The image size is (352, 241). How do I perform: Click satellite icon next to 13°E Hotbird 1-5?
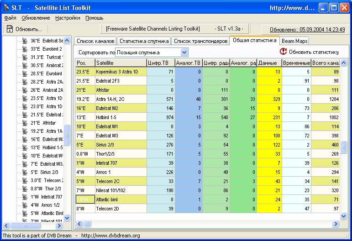coord(25,147)
